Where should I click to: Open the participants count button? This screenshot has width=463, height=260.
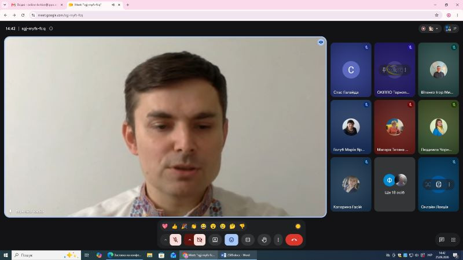(451, 28)
